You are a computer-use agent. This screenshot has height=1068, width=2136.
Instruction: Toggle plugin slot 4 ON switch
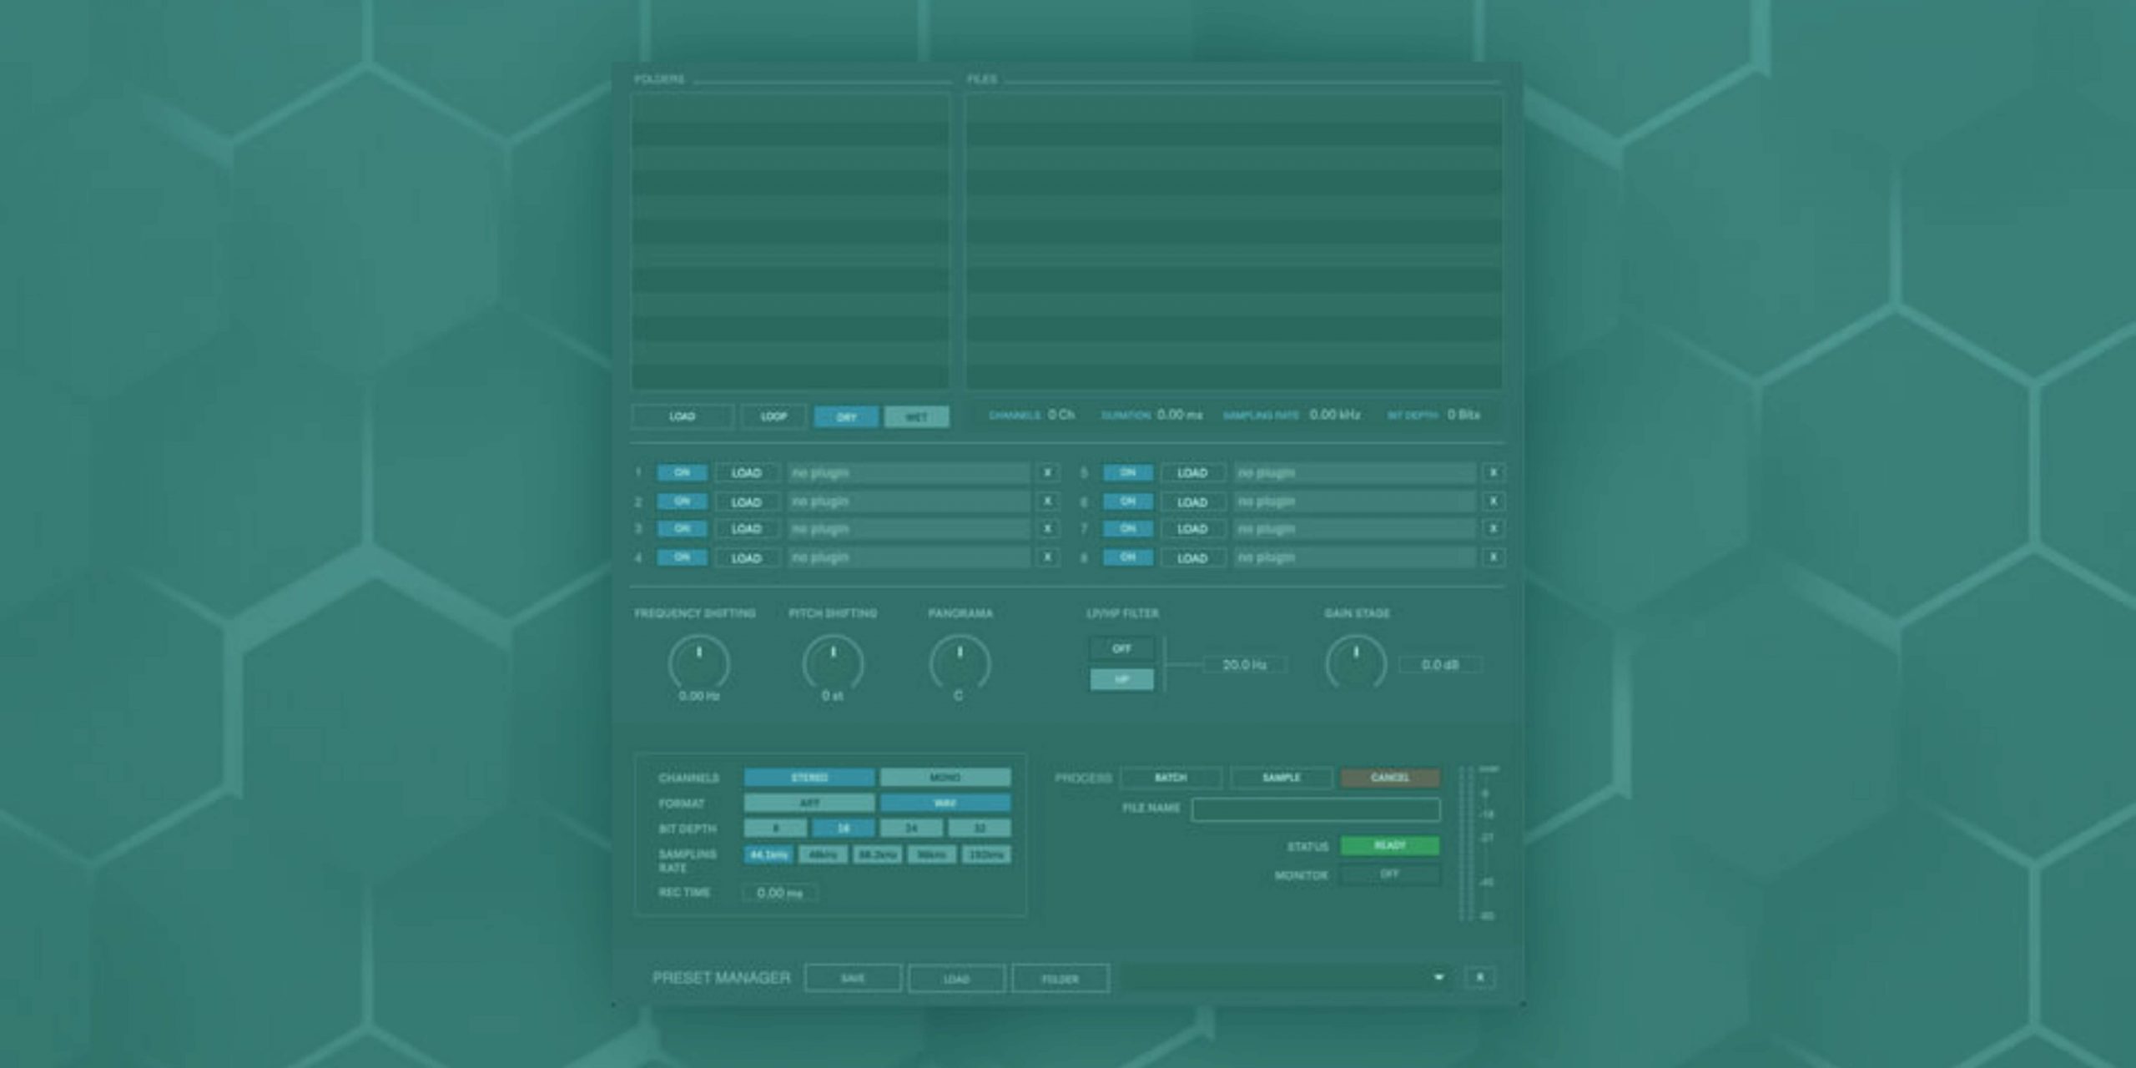pos(682,557)
